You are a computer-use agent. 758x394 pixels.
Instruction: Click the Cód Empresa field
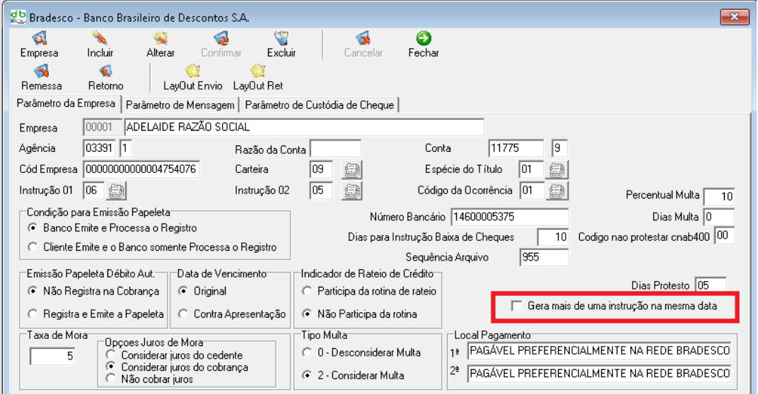[141, 169]
